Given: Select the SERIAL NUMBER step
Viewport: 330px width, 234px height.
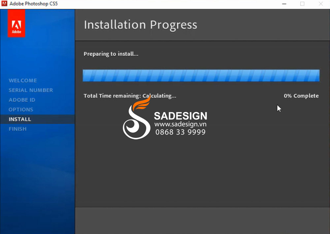Looking at the screenshot, I should click(x=31, y=90).
